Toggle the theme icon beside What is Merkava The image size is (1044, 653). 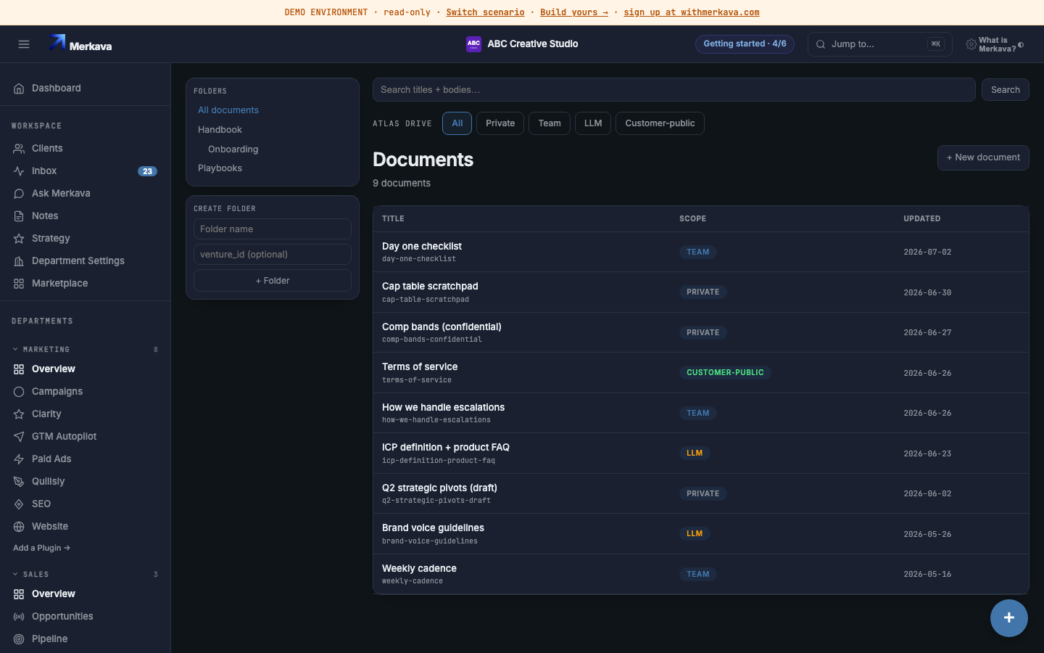[x=1021, y=45]
